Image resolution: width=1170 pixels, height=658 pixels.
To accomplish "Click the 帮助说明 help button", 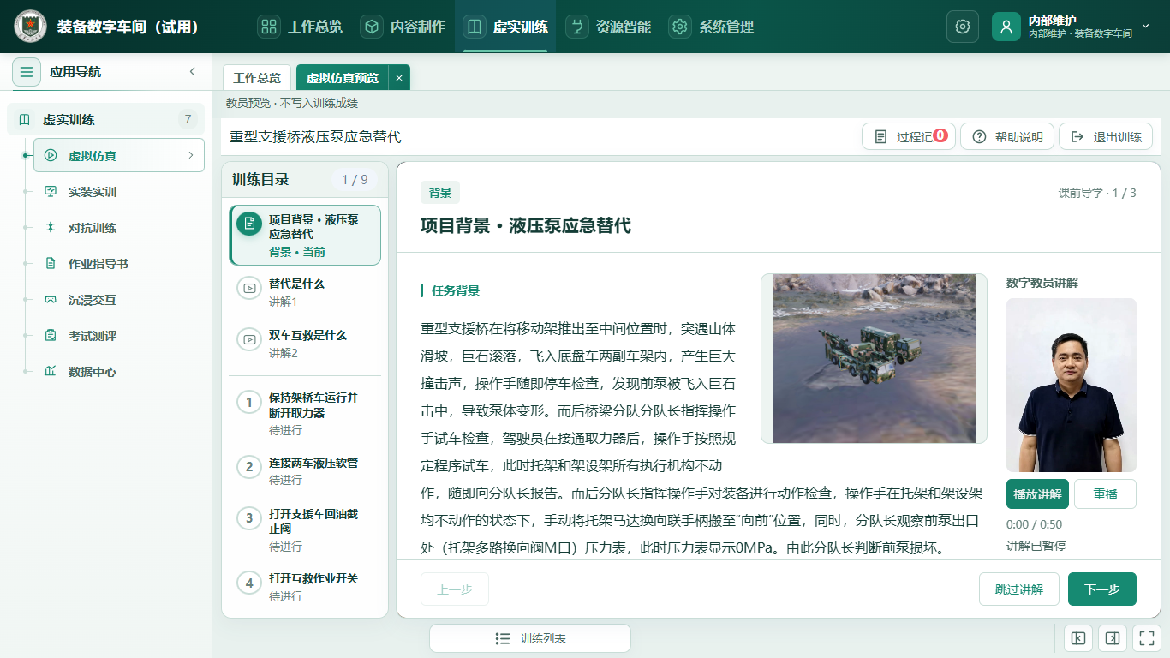I will point(1007,137).
